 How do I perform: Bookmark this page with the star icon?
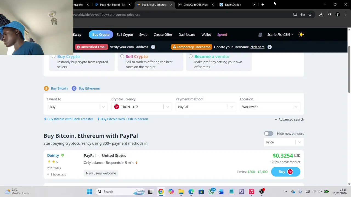(310, 15)
